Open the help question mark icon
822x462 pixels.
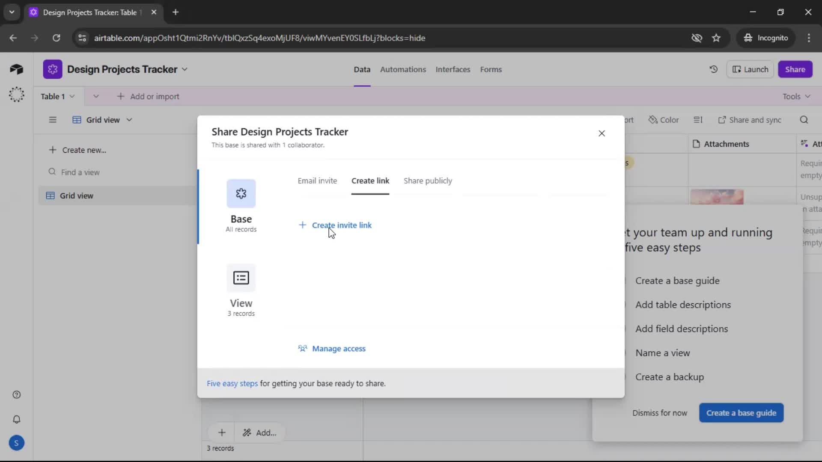[16, 395]
